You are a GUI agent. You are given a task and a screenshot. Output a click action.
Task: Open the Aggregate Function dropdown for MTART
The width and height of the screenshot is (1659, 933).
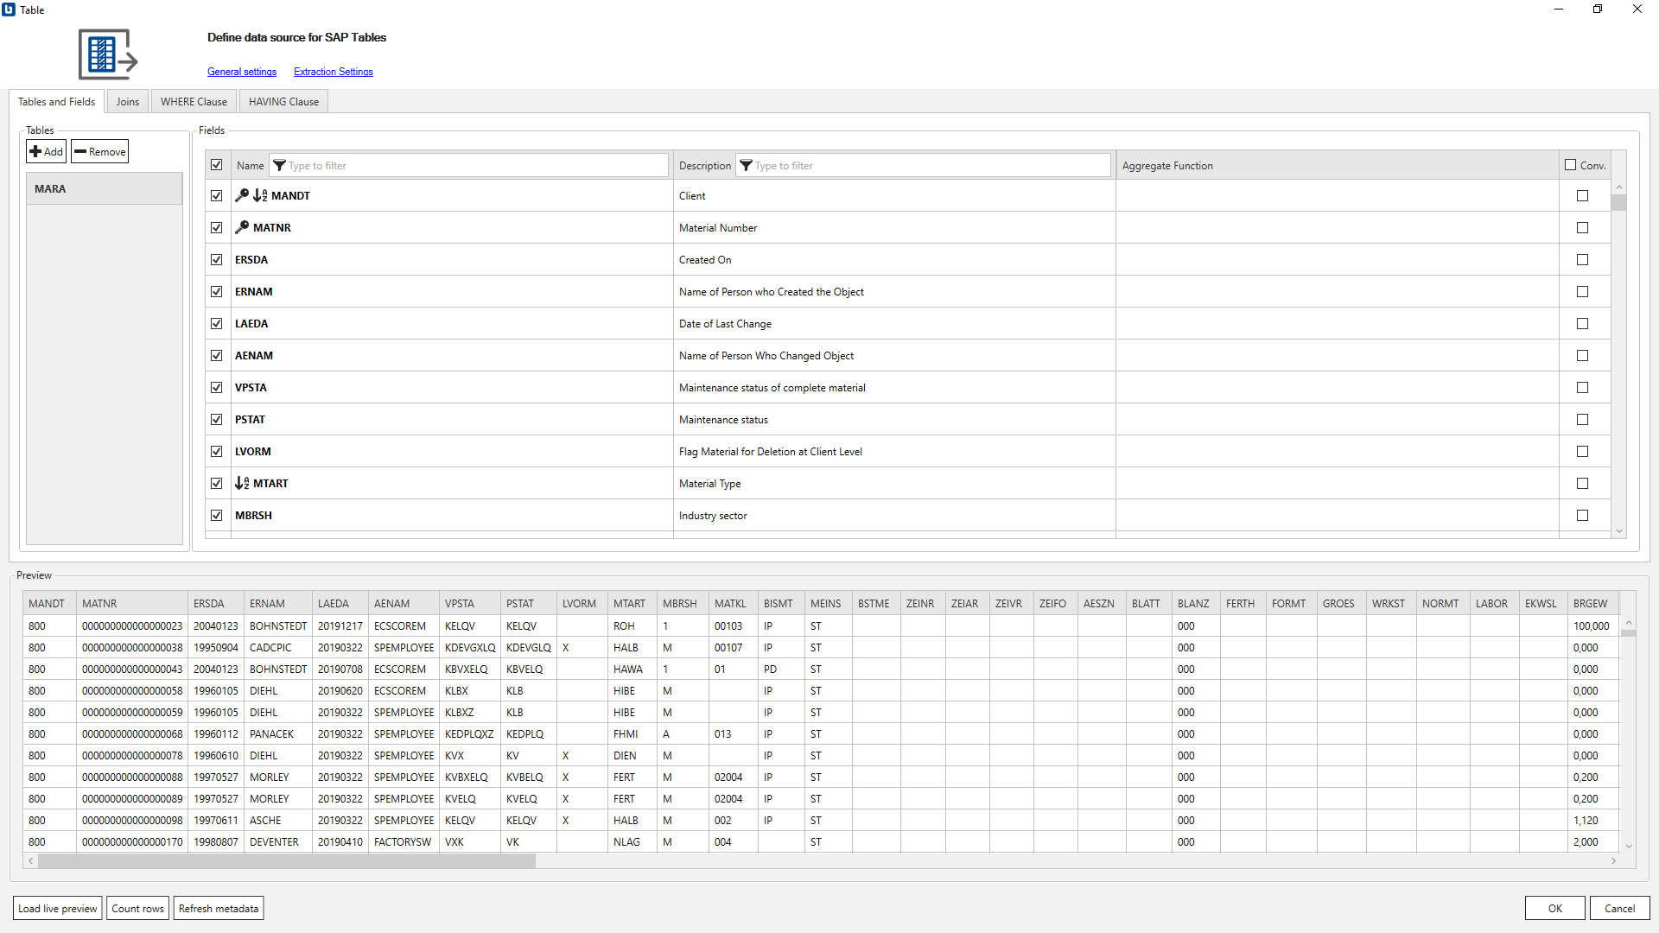[x=1336, y=483]
